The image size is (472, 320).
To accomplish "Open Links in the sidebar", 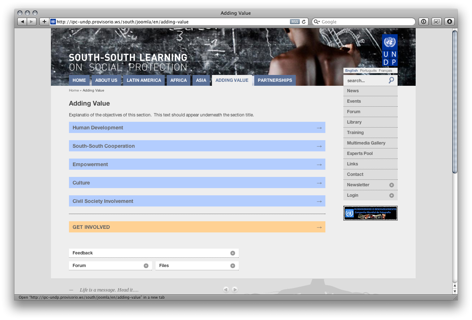I will (x=371, y=164).
